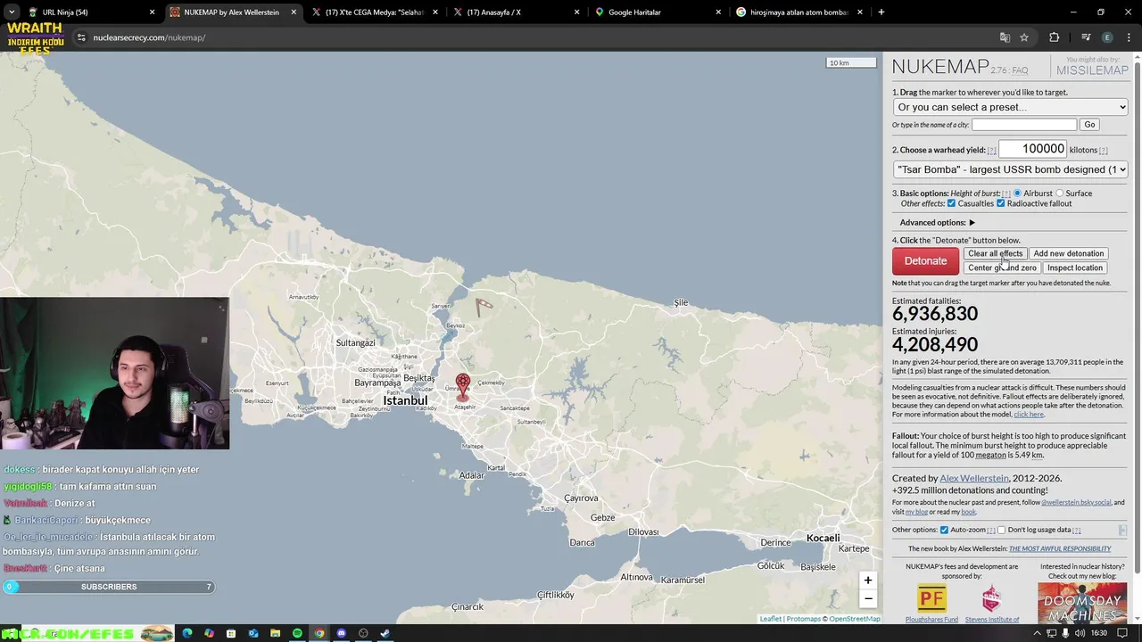1142x642 pixels.
Task: Collapse the NUKEMAP side panel arrow icon
Action: [1122, 530]
